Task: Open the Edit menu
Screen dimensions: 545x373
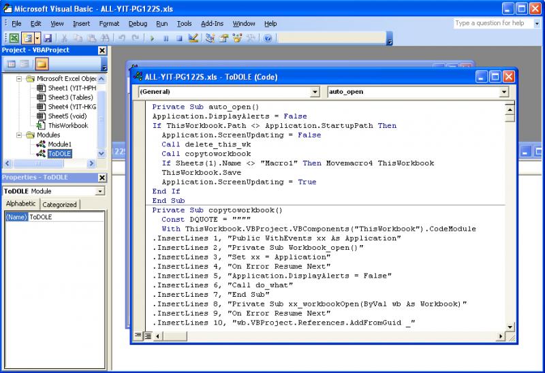Action: click(36, 24)
